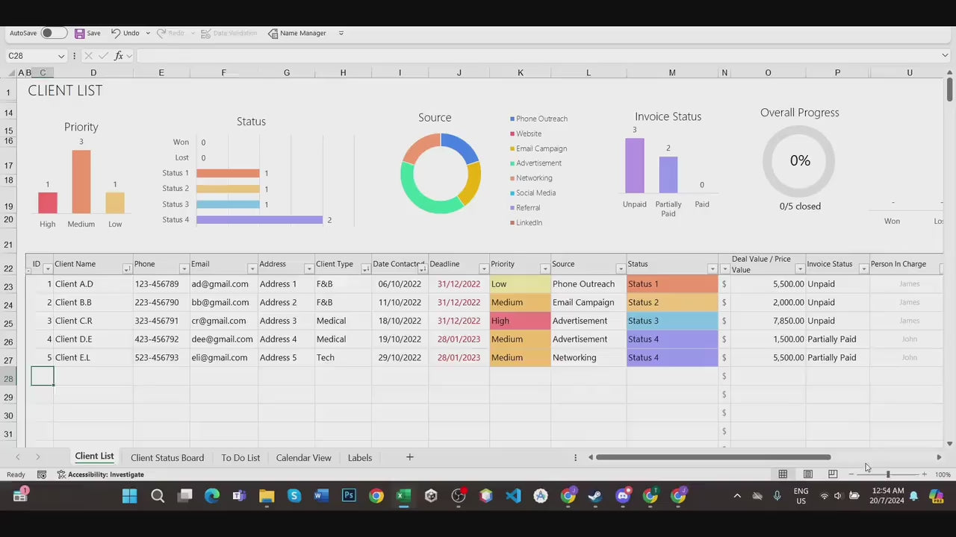
Task: Open the Customize Quick Access Toolbar arrow
Action: (341, 33)
